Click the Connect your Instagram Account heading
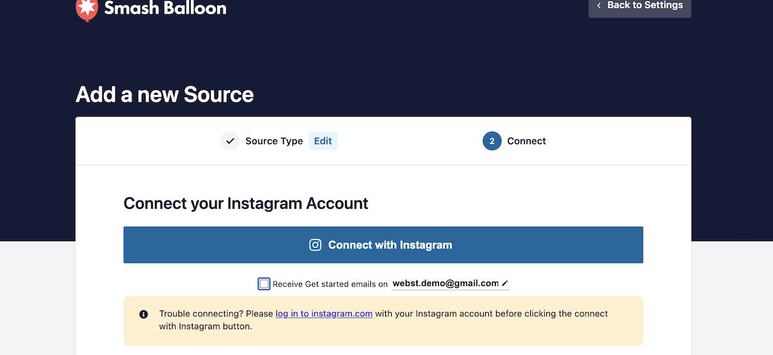773x355 pixels. coord(245,204)
